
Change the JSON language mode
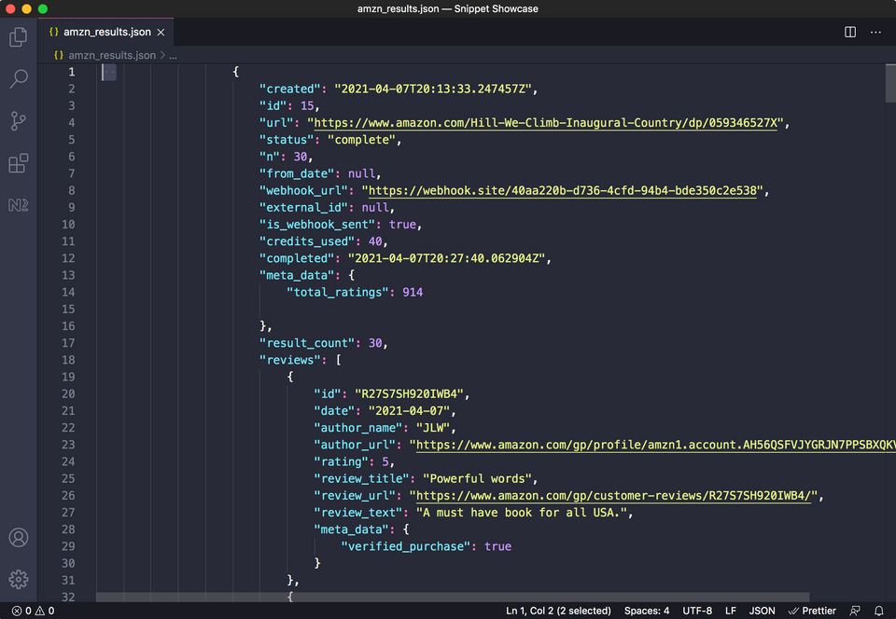point(762,611)
